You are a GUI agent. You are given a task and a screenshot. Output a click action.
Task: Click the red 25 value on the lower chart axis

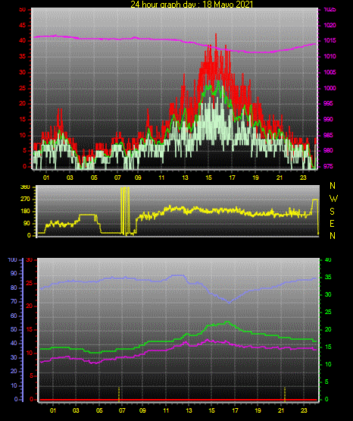[x=30, y=283]
